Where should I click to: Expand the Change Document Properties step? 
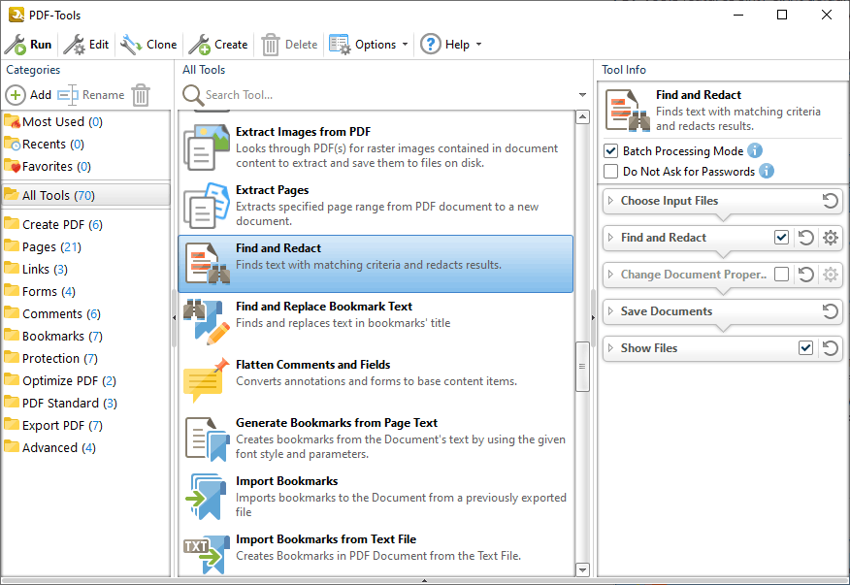coord(611,275)
